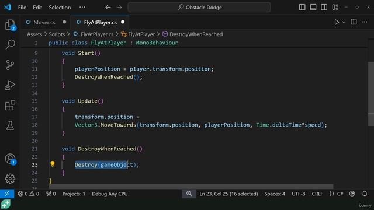This screenshot has width=374, height=210.
Task: Click the vertical scrollbar of the editor
Action: click(371, 94)
